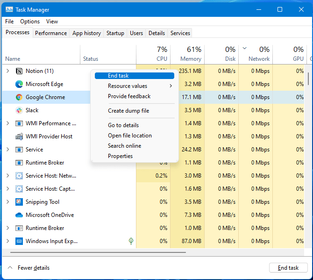Click the End task button at bottom

tap(288, 268)
